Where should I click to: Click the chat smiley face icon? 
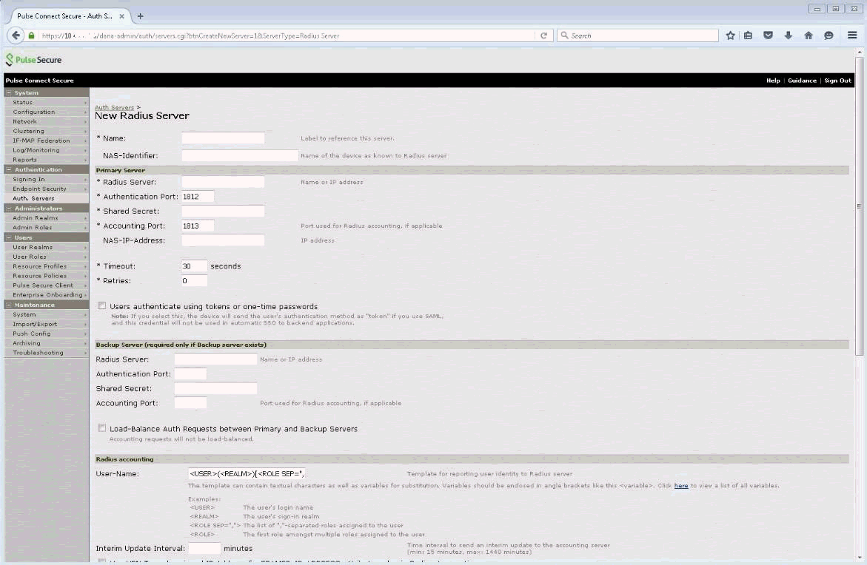coord(828,35)
